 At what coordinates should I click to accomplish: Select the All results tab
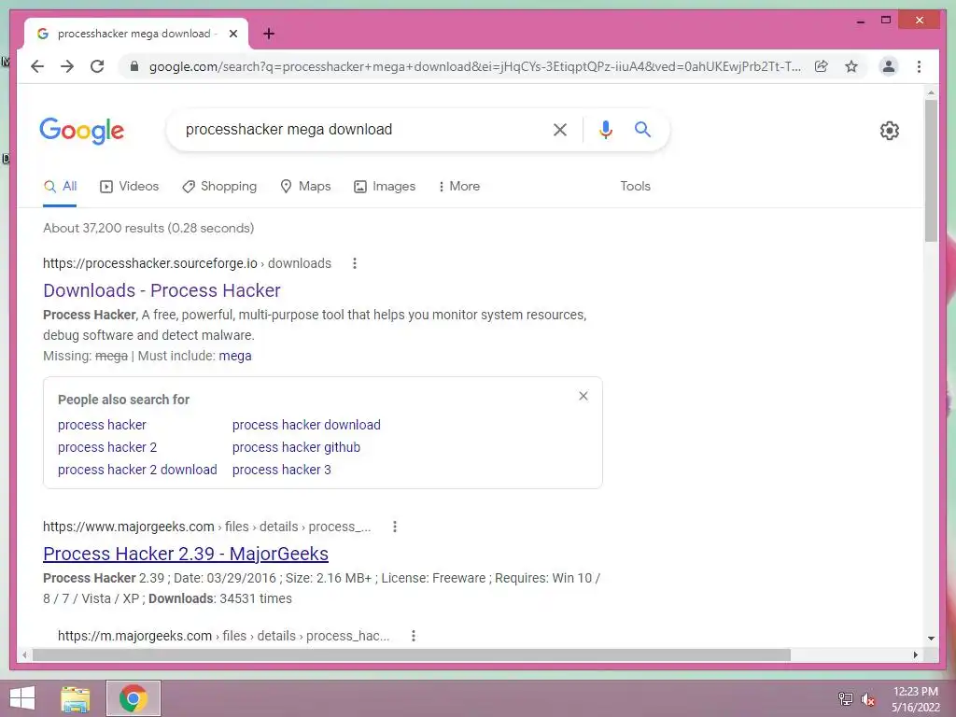tap(60, 186)
